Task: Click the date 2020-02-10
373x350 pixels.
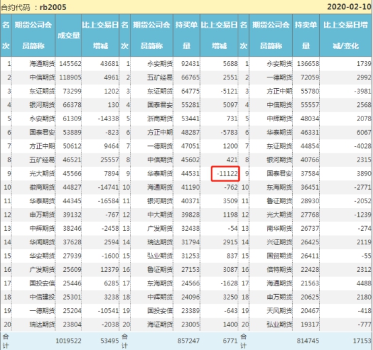Action: [349, 7]
